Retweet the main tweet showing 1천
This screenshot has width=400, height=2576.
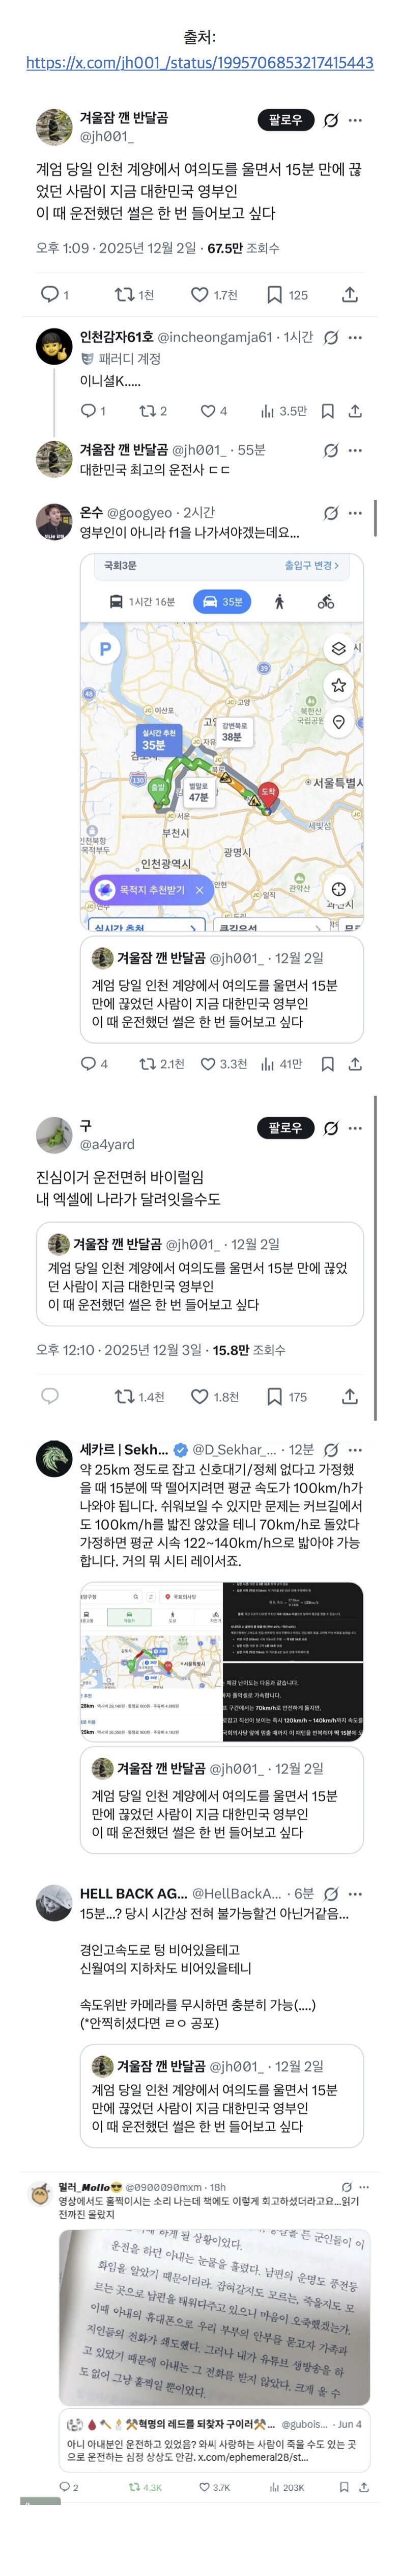pos(135,295)
